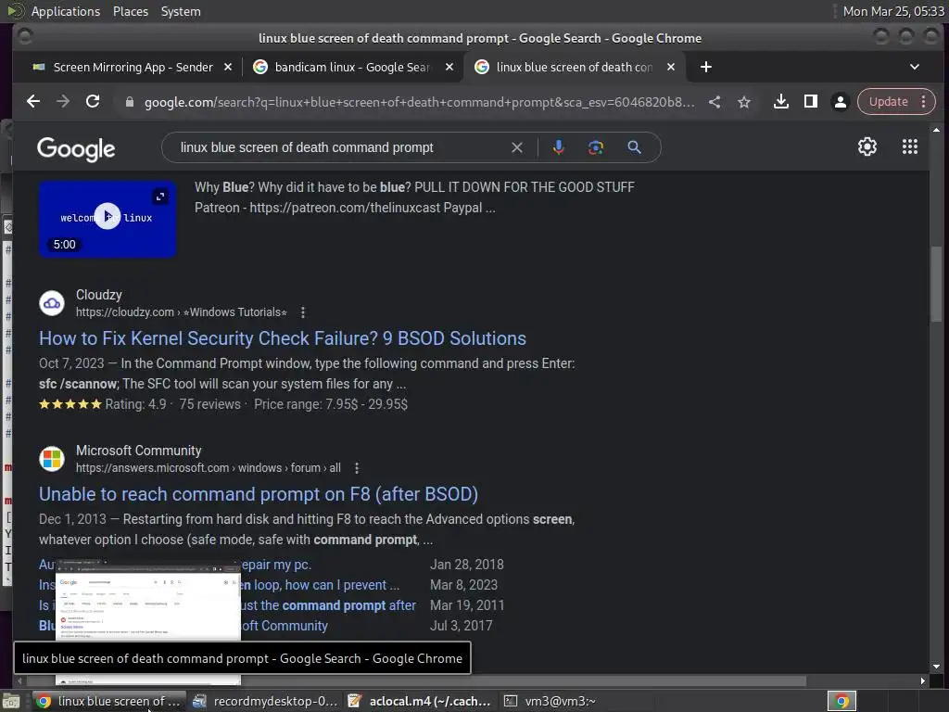Search by image with Google Lens icon

click(x=596, y=147)
